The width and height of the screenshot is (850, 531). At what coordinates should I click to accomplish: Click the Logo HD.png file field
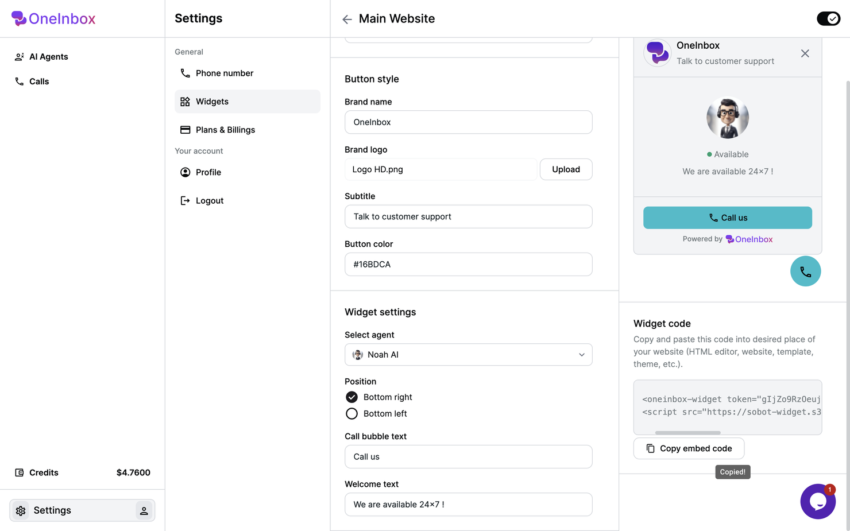click(441, 169)
